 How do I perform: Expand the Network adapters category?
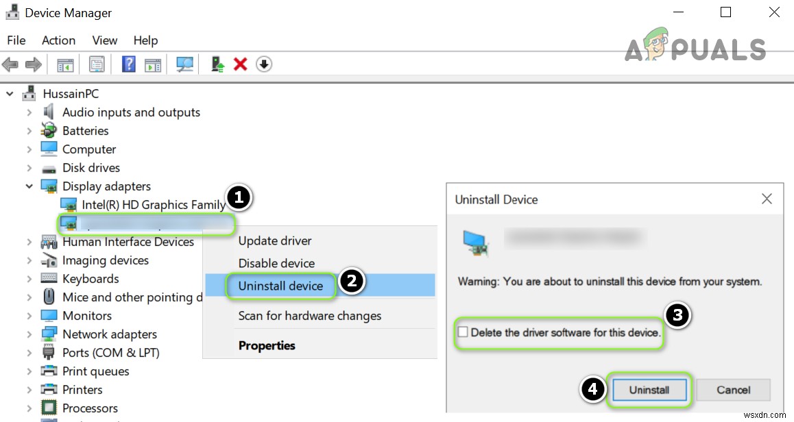coord(29,334)
